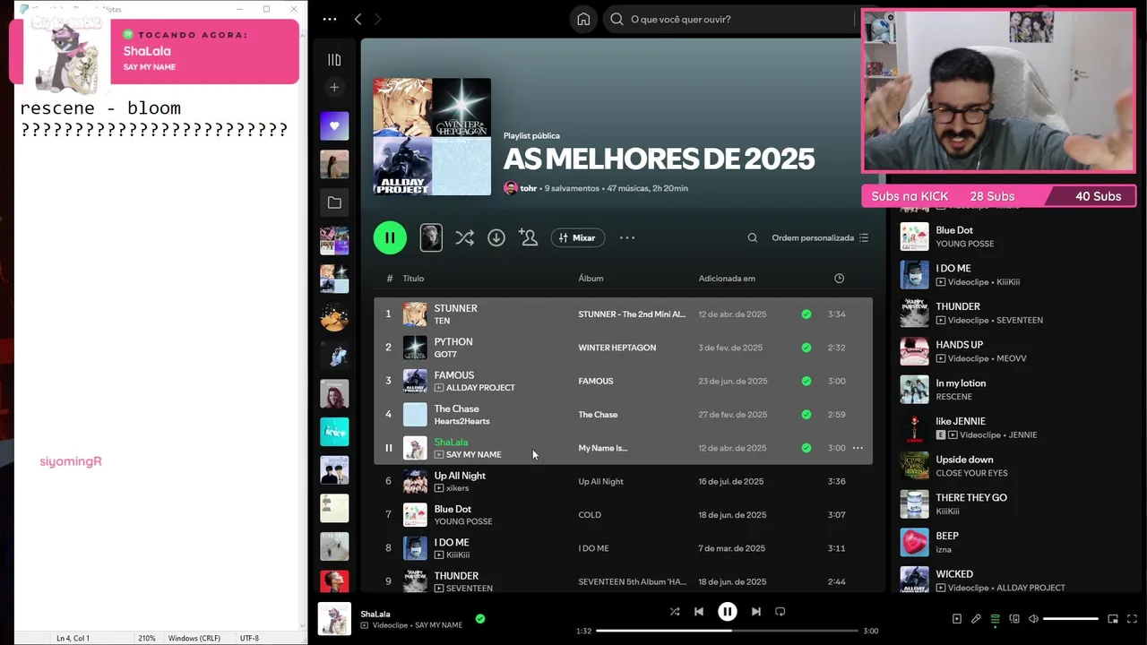Toggle saved check for STUNNER
Screen dimensions: 1147x645
[806, 314]
